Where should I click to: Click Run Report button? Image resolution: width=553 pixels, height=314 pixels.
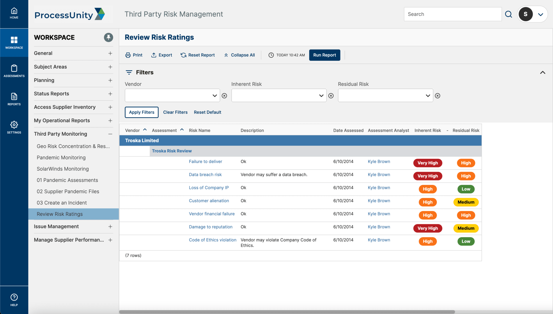point(325,55)
